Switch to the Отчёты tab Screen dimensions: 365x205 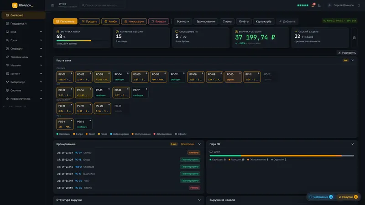click(x=244, y=21)
